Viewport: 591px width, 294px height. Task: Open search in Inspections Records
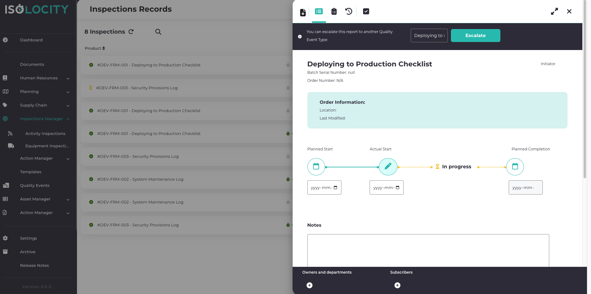158,32
